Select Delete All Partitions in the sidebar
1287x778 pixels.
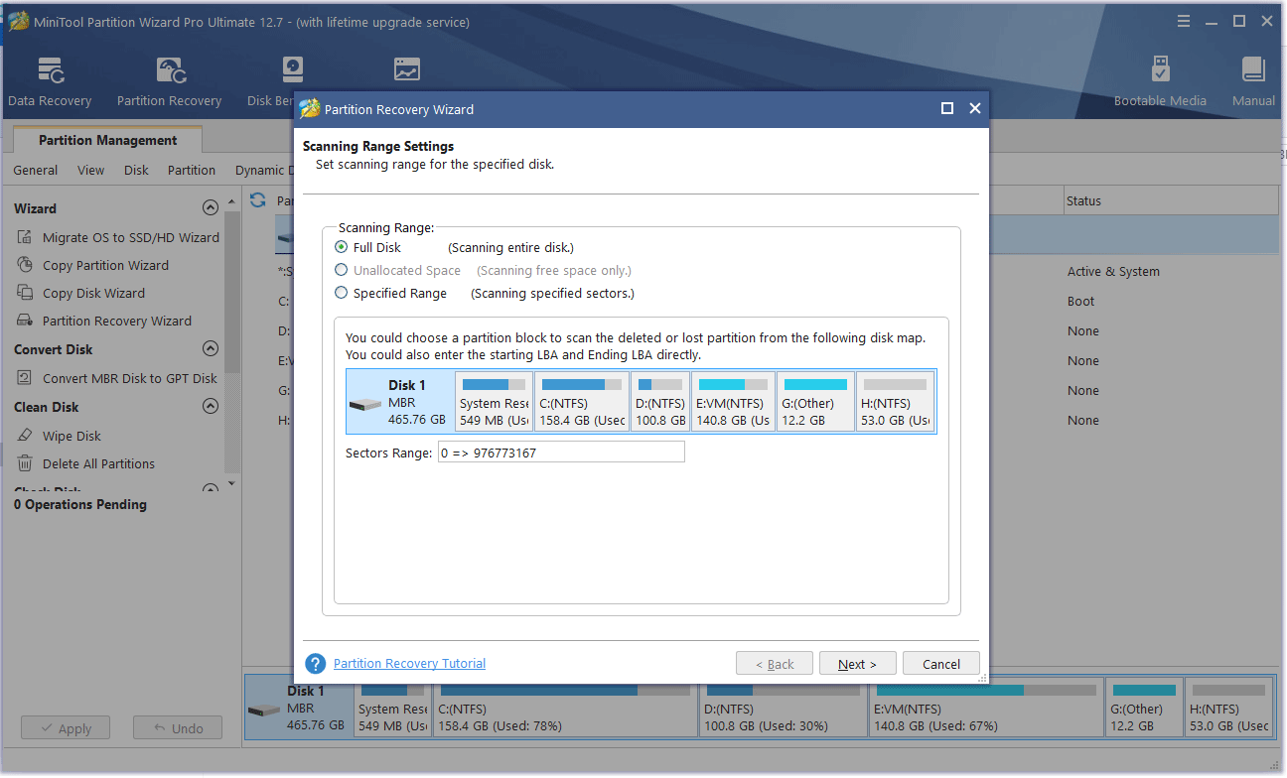coord(100,463)
